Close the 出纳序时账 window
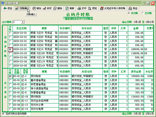156x117 pixels. click(153, 3)
